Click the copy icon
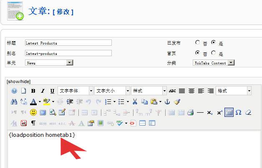Viewport: 262px width, 168px height. coord(144,101)
